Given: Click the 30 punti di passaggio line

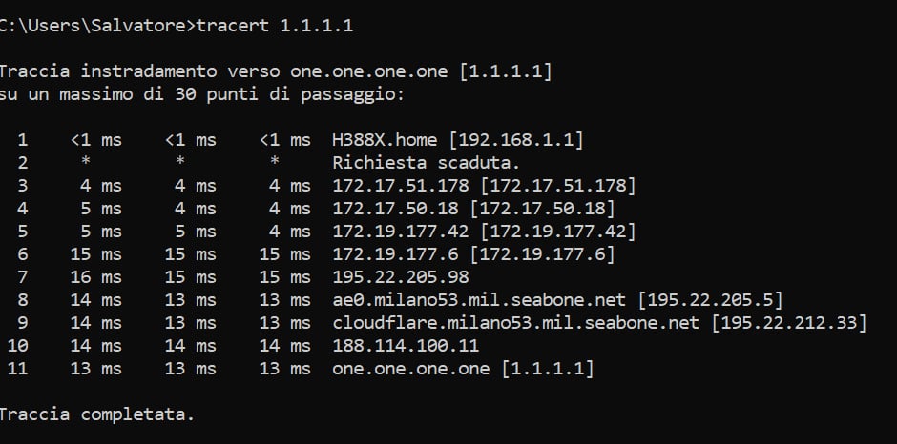Looking at the screenshot, I should point(202,94).
